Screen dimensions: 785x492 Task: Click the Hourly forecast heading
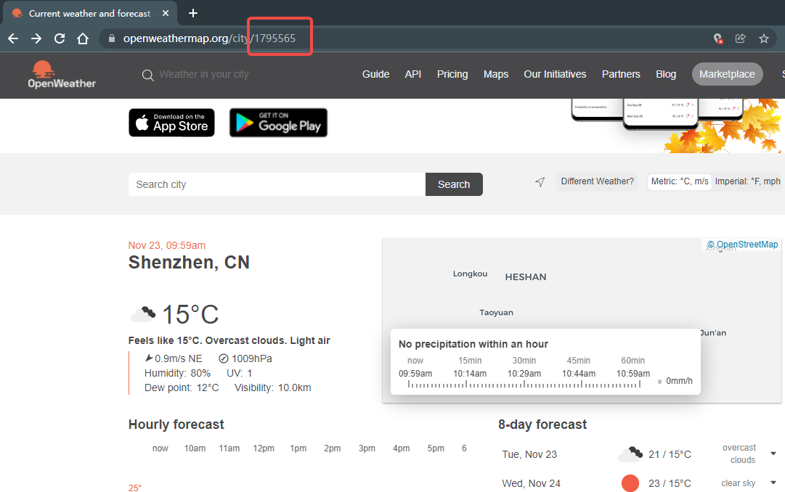click(x=176, y=425)
